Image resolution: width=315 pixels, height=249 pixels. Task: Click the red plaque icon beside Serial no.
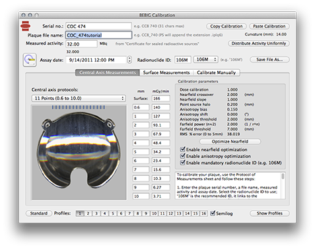(x=25, y=26)
